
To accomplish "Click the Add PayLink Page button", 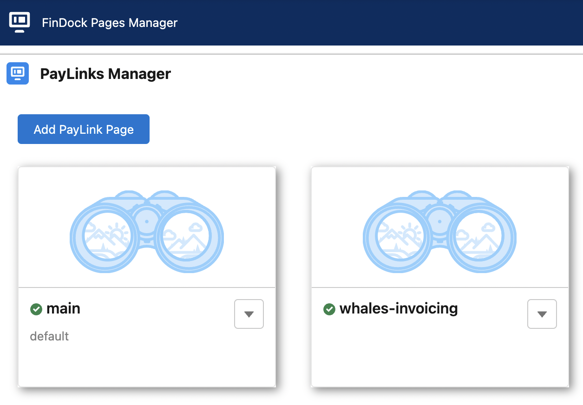I will pos(83,129).
